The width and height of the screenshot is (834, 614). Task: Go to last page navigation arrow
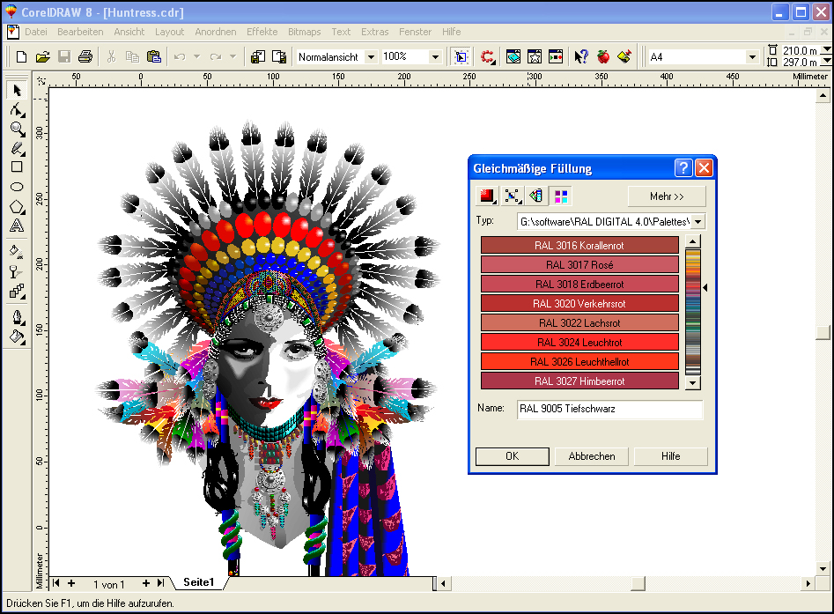(160, 584)
